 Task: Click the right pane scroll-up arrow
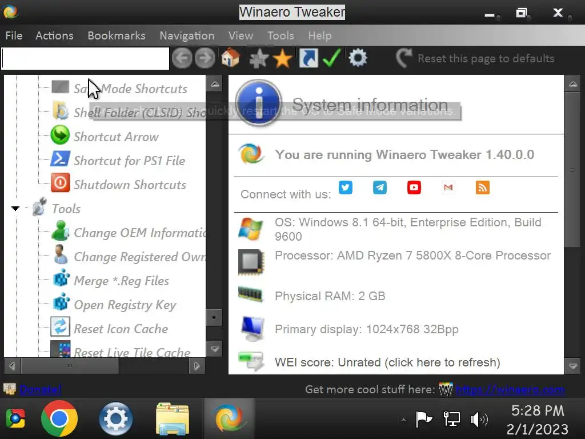click(573, 84)
